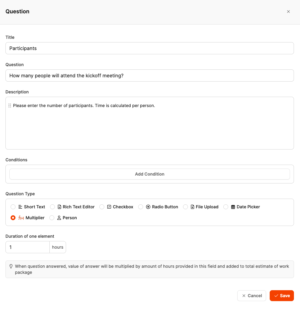
Task: Select the Radio Button question type
Action: tap(141, 207)
